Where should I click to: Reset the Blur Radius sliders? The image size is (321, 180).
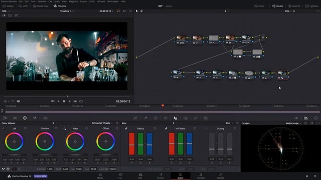tap(155, 128)
